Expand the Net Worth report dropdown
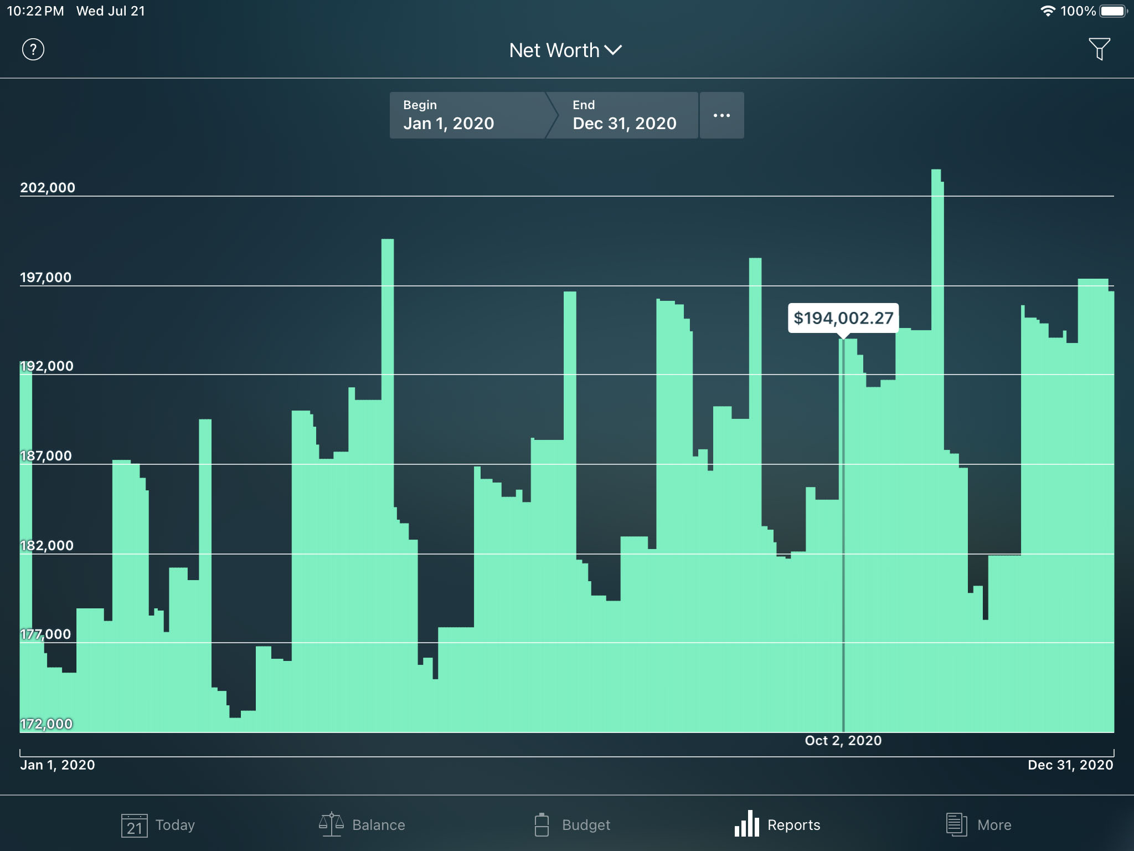The width and height of the screenshot is (1134, 851). [565, 50]
